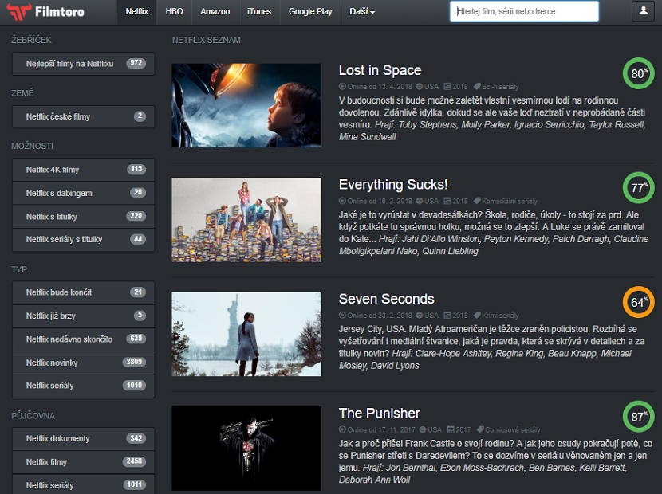Click the Seven Seconds title
This screenshot has height=494, width=662.
click(386, 299)
